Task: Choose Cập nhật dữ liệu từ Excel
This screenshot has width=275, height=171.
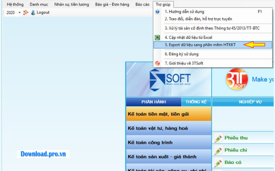Action: (188, 37)
